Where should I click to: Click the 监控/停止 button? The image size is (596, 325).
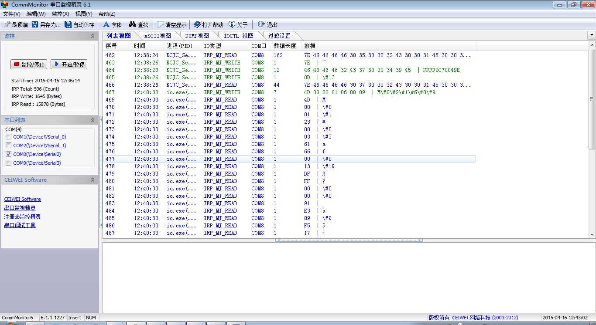pos(29,64)
